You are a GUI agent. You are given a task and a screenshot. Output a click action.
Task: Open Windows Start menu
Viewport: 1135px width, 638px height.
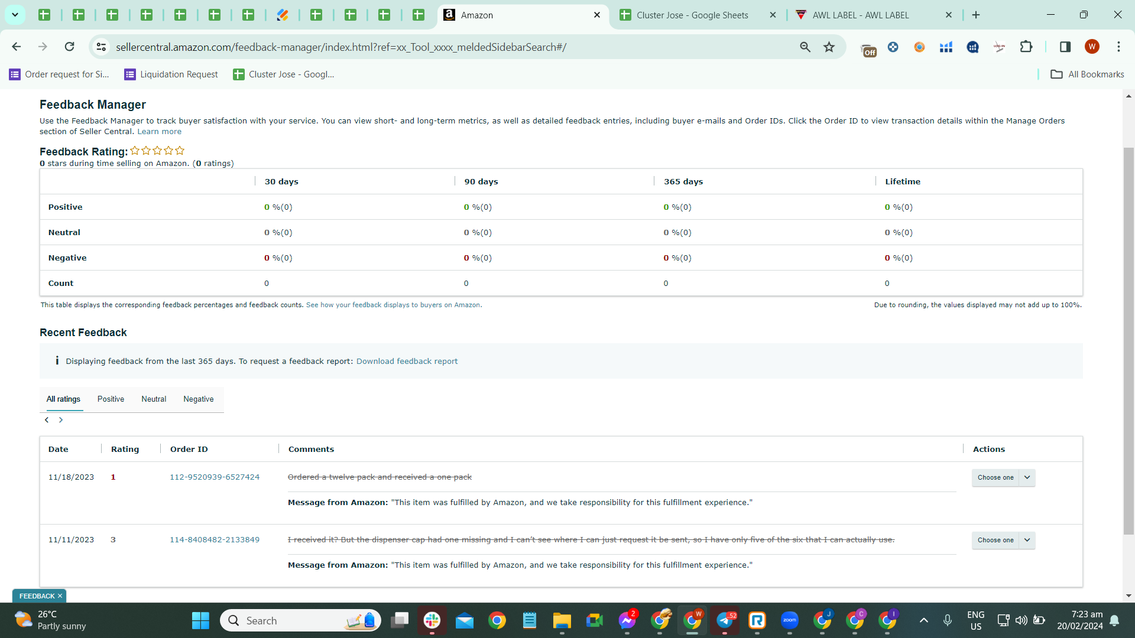200,620
